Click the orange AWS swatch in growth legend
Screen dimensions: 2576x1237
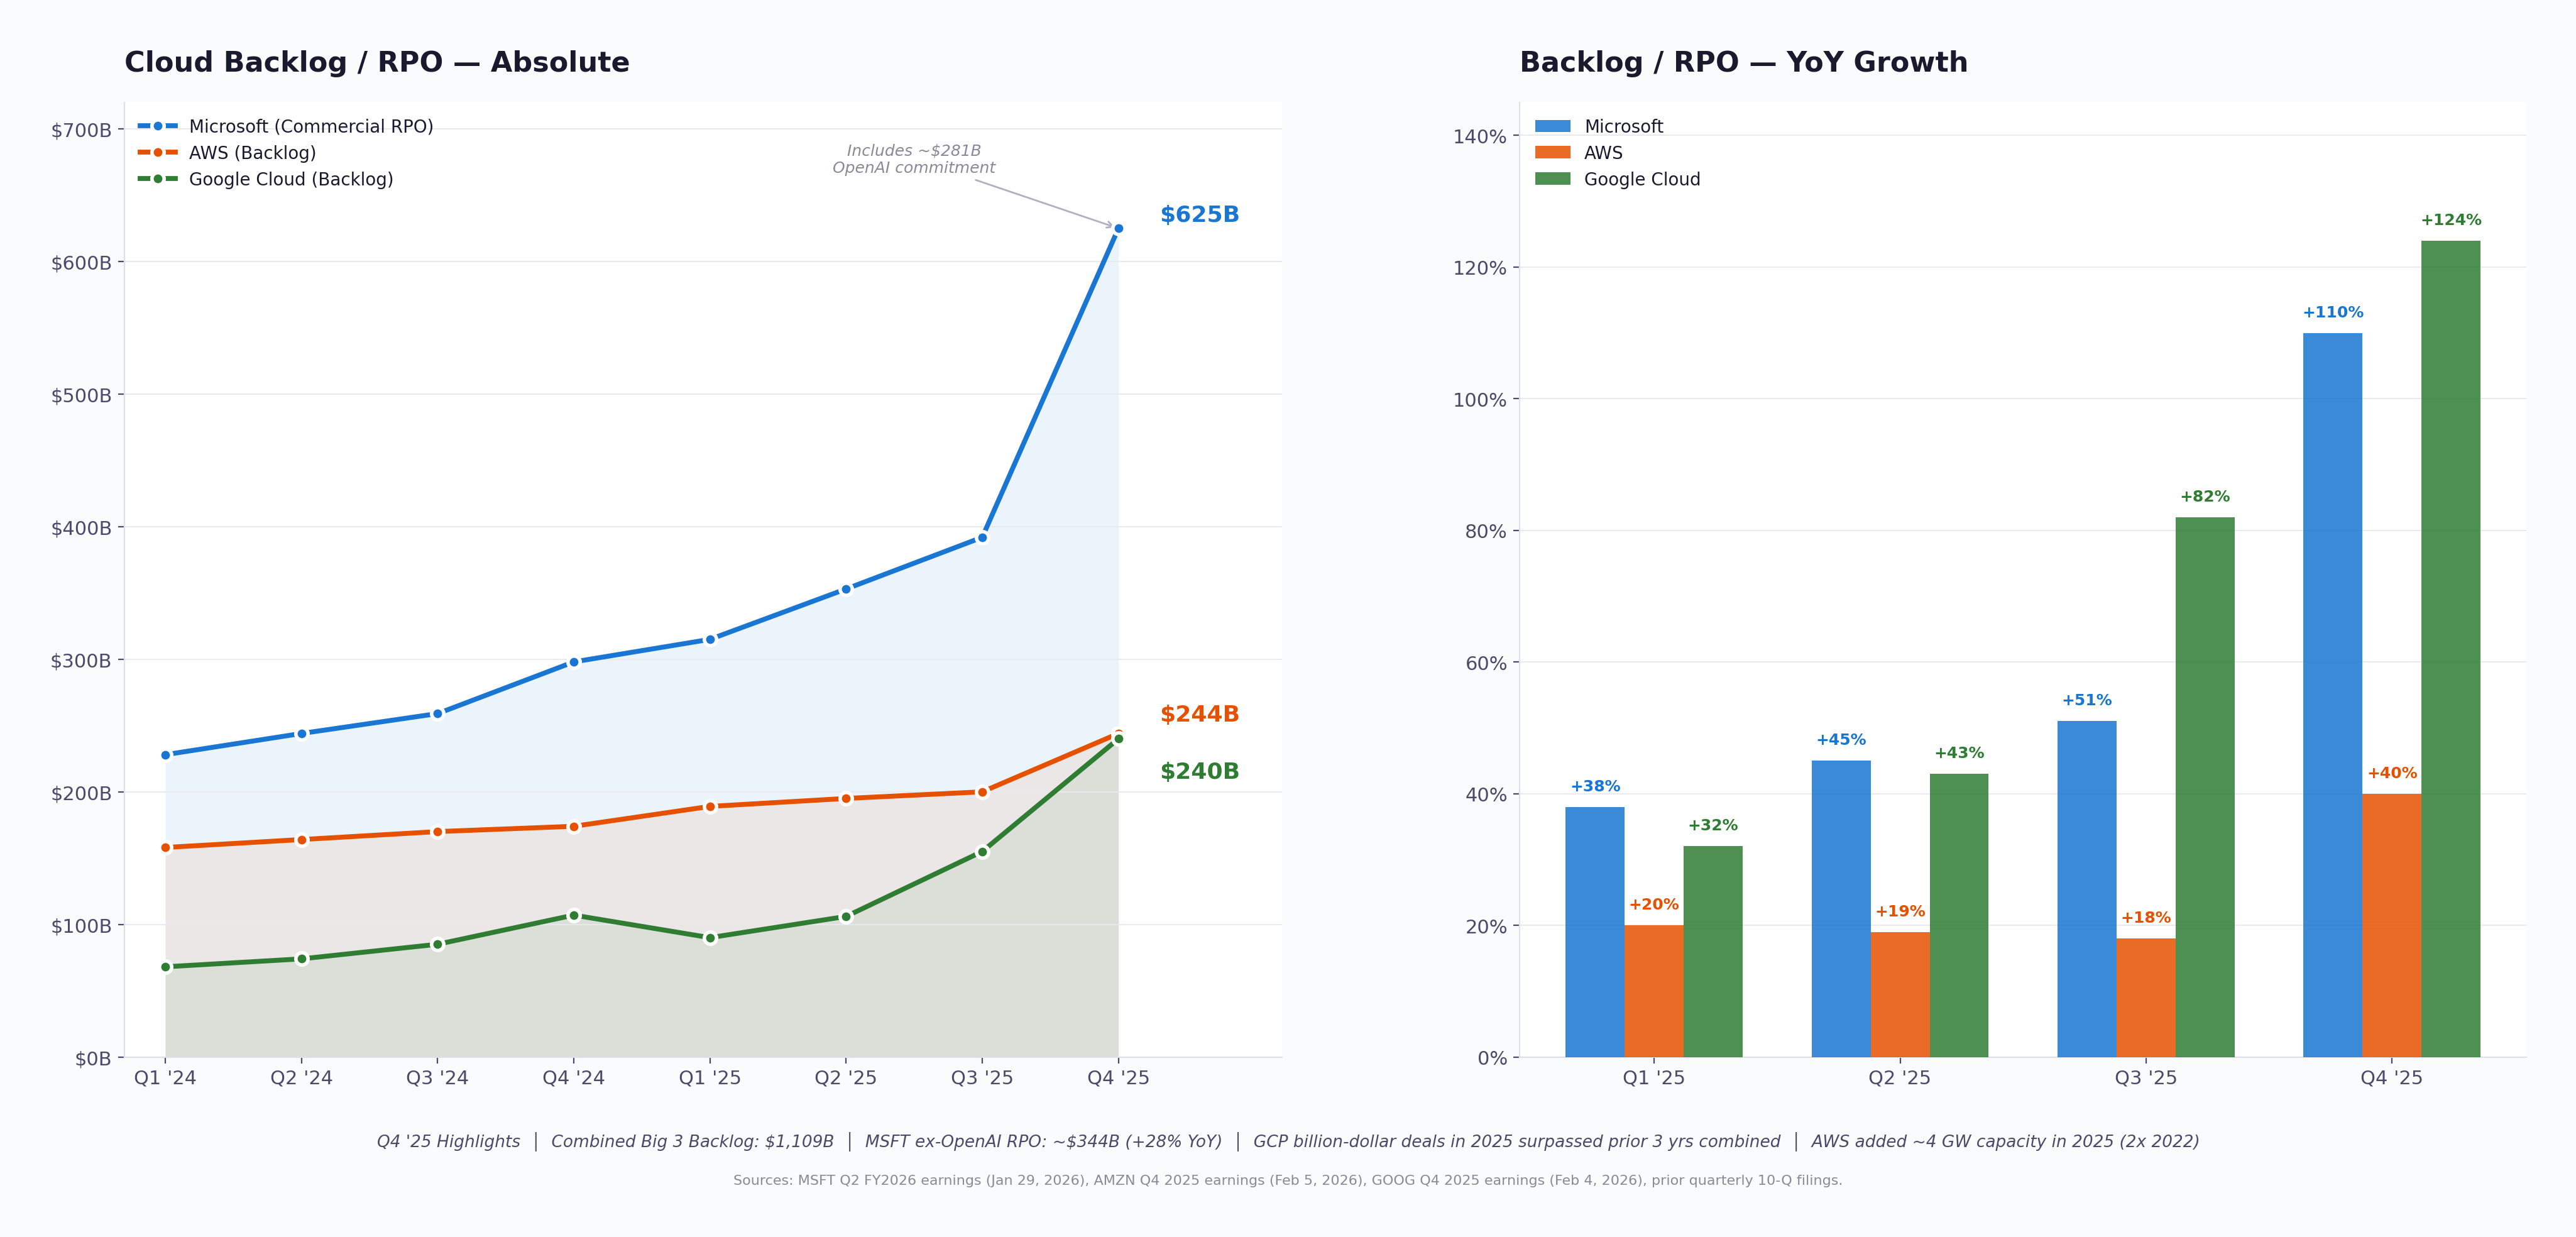tap(1552, 153)
